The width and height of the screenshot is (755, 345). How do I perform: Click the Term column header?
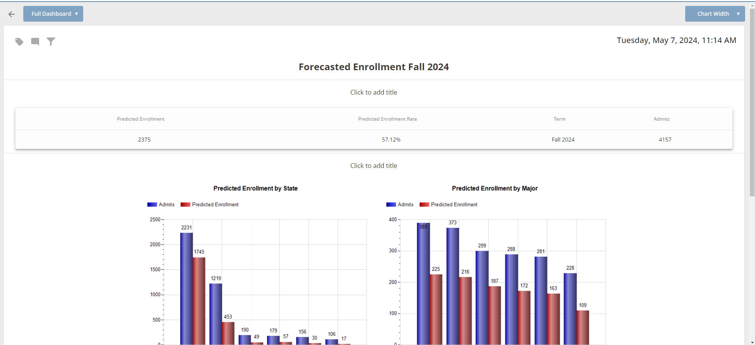point(559,119)
